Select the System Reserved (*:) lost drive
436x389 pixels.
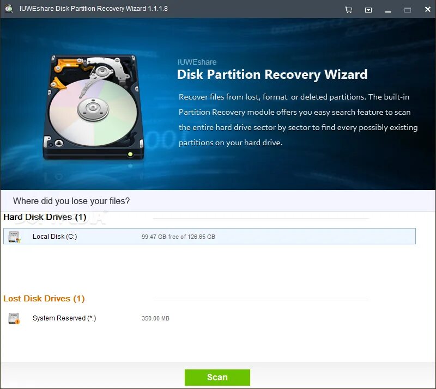[x=209, y=318]
